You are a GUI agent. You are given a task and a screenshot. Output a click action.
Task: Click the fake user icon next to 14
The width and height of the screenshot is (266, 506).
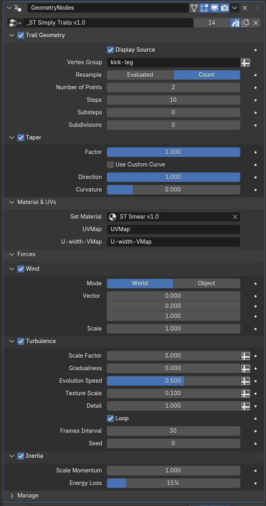coord(235,23)
